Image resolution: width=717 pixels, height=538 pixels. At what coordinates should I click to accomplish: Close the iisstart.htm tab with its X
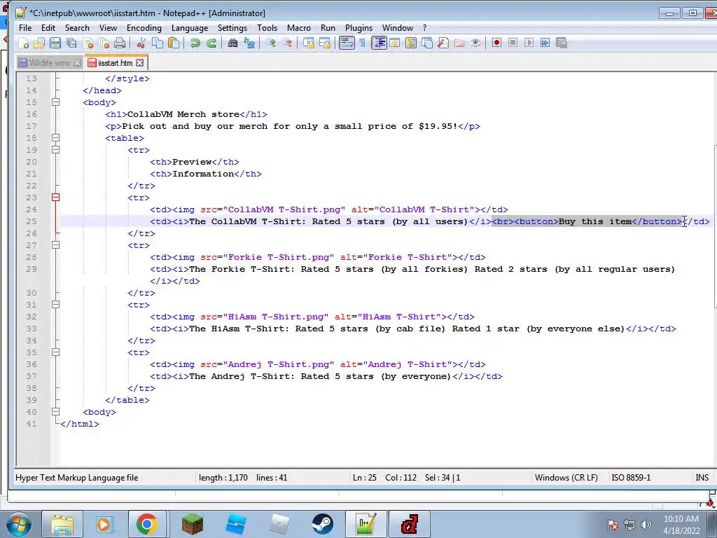point(139,62)
